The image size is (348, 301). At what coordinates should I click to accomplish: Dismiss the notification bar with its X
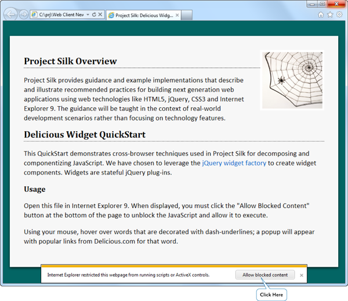tap(302, 275)
